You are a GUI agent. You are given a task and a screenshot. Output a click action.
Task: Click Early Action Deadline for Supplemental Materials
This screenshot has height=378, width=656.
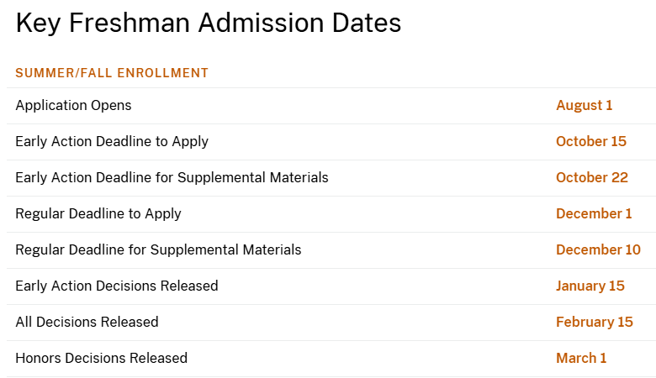[x=172, y=178]
